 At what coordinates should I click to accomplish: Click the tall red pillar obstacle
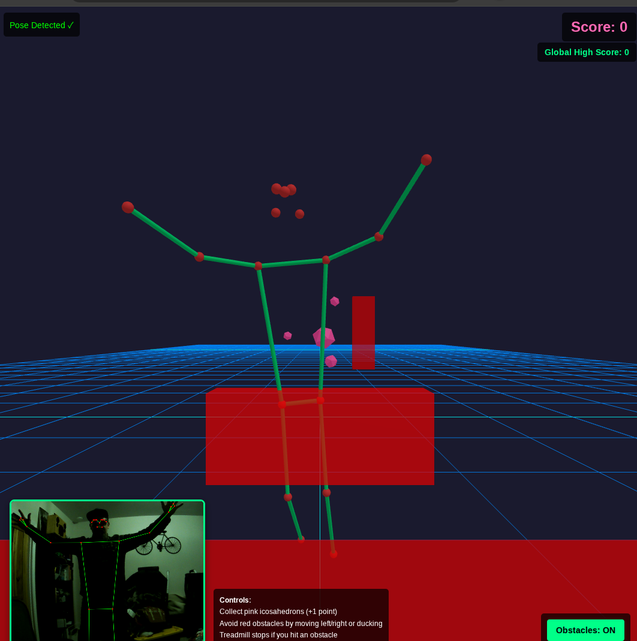point(363,332)
